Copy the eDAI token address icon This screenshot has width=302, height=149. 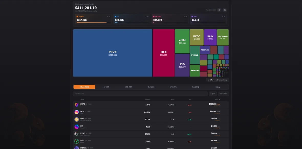(86, 119)
